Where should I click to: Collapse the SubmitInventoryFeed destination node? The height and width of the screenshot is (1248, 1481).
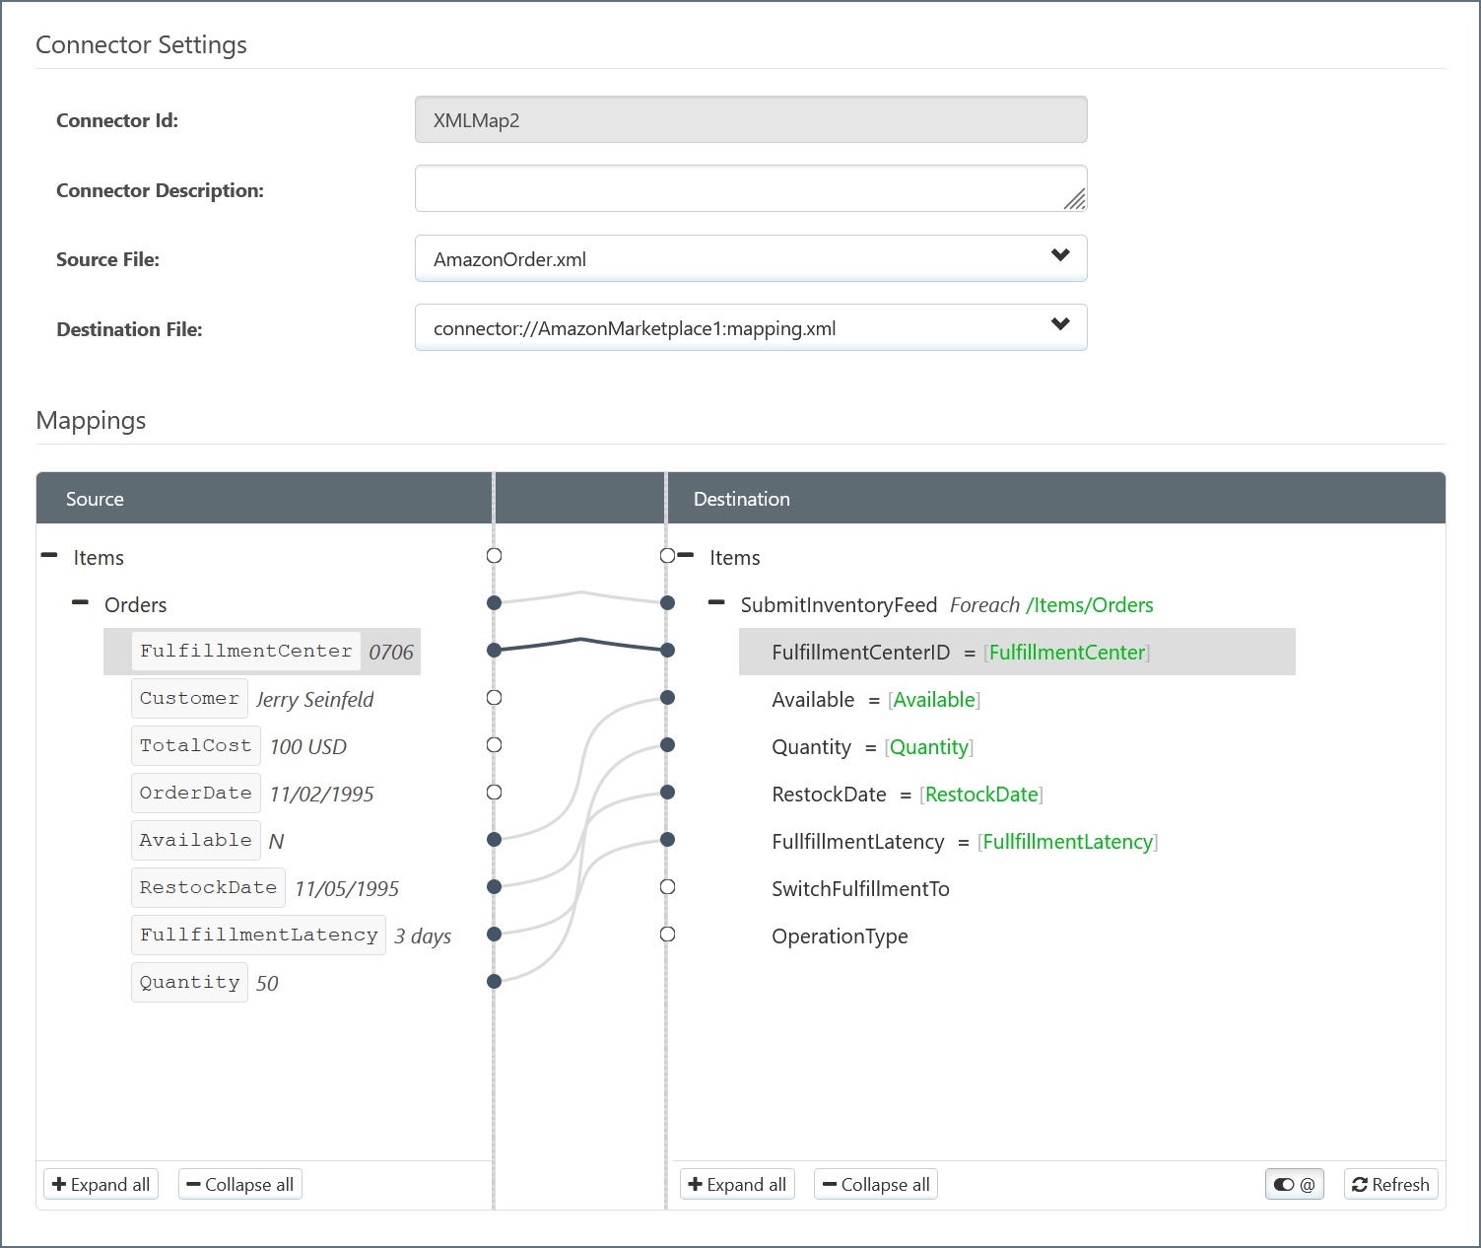coord(716,603)
